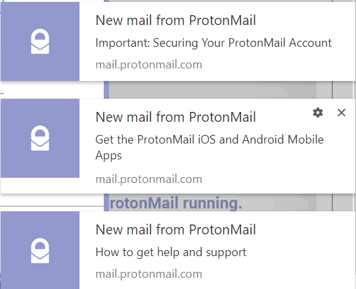Open the 'Get the ProtonMail iOS and Android Mobile Apps' message

[x=210, y=147]
